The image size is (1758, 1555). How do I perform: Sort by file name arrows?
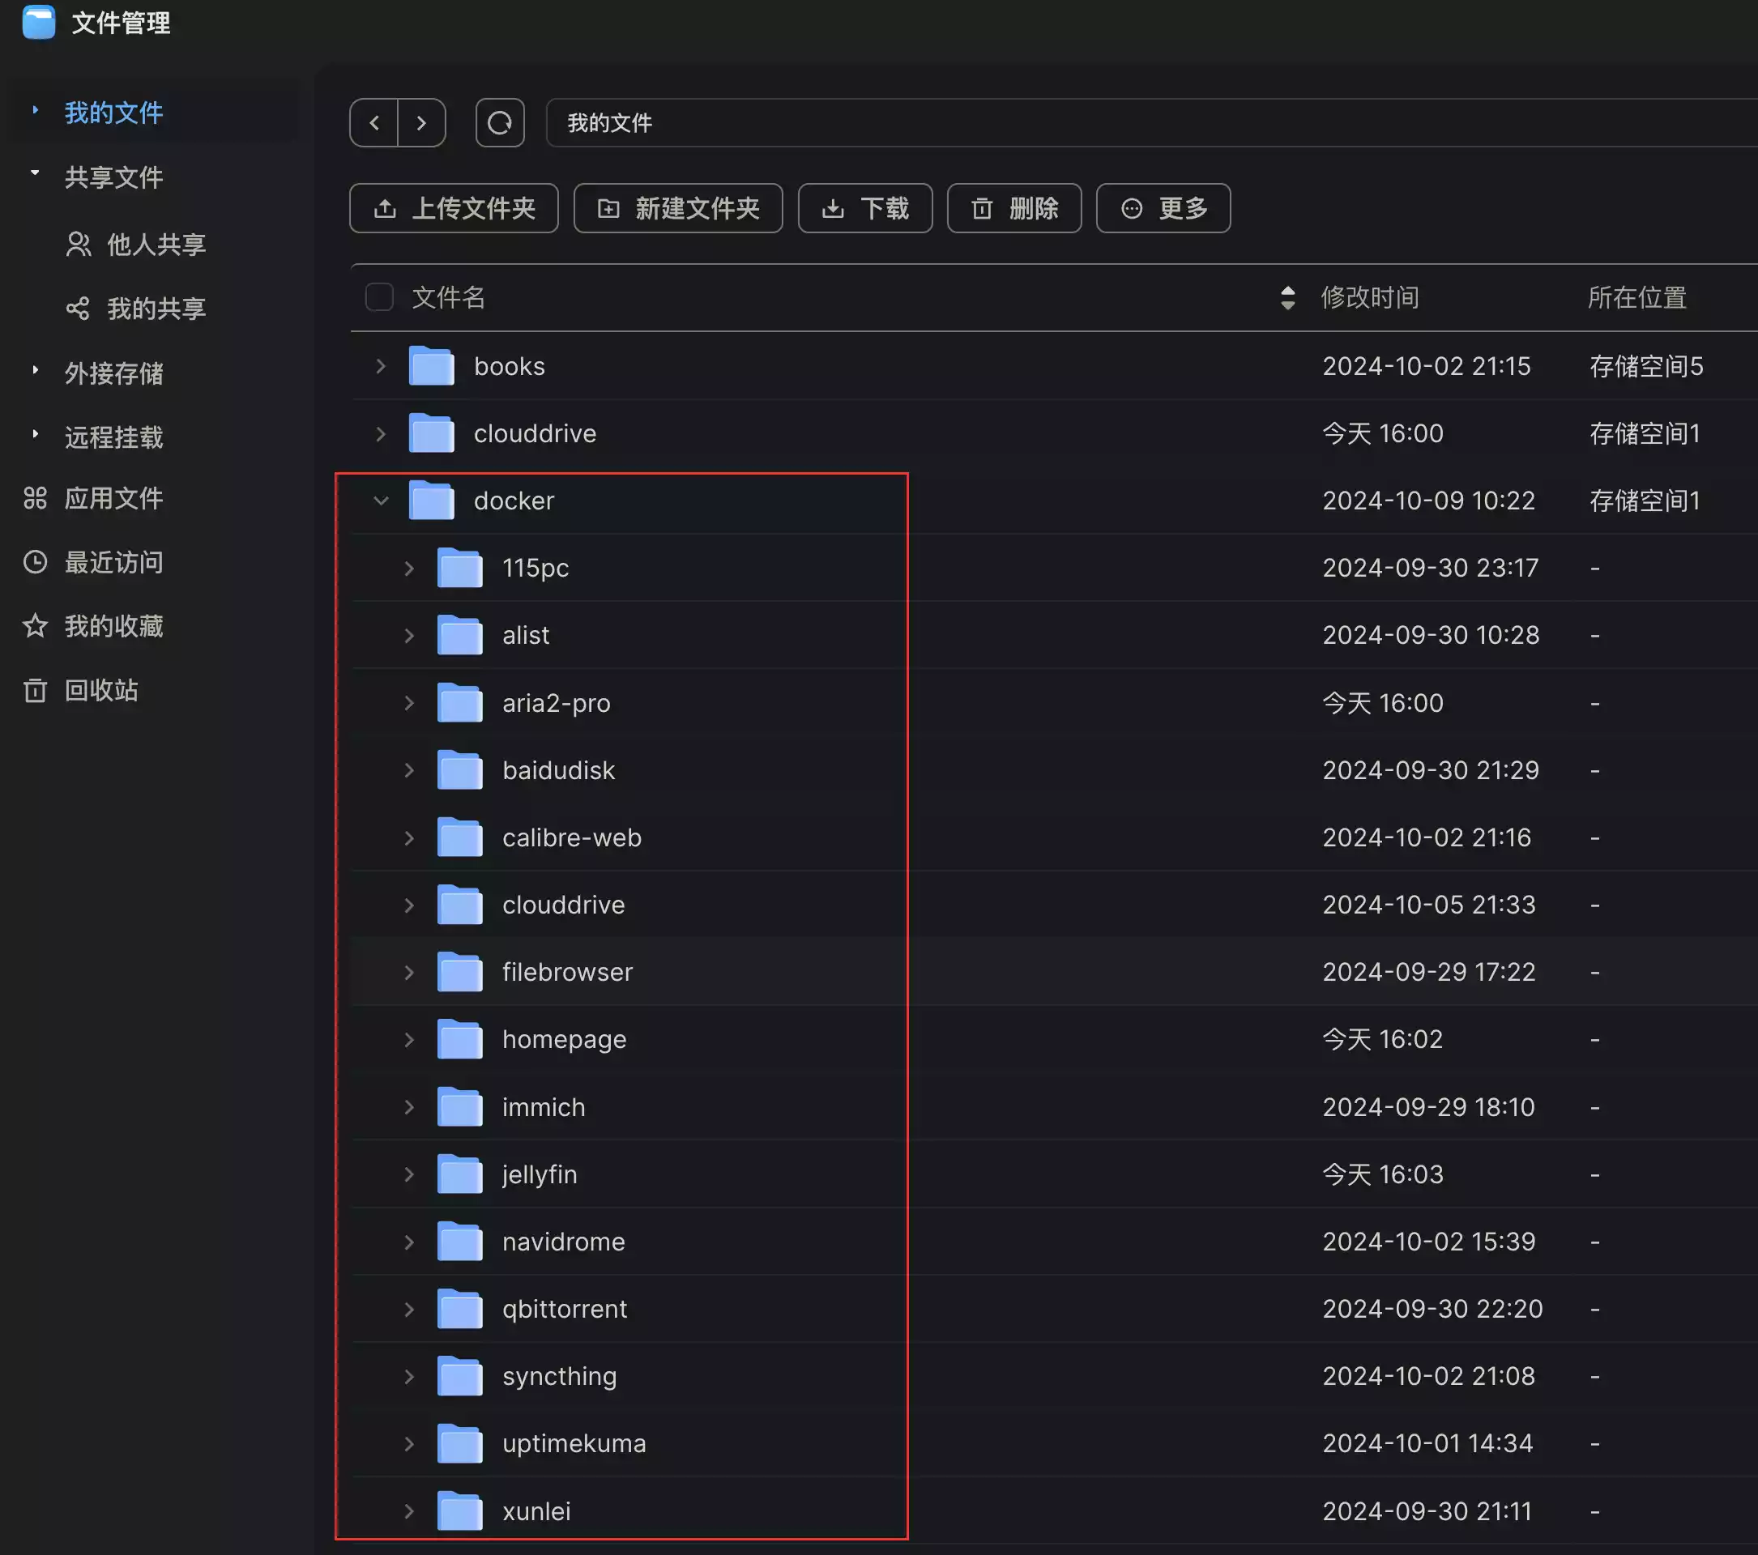[x=1287, y=297]
